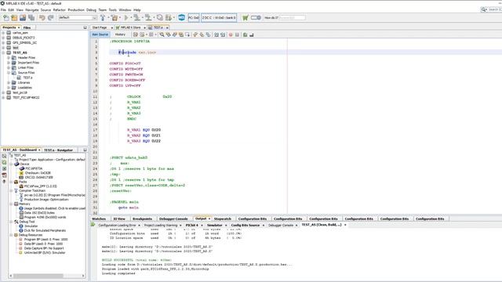Click the Debug Project toolbar icon
Viewport: 502px width, 282px height.
(169, 17)
